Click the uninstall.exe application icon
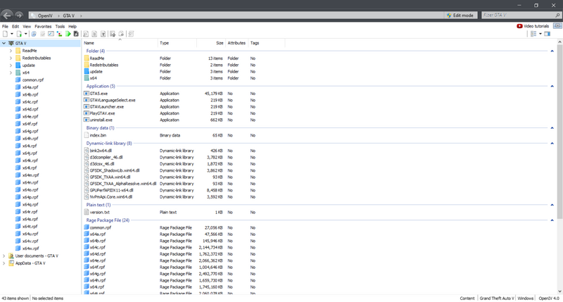This screenshot has height=302, width=563. click(86, 120)
